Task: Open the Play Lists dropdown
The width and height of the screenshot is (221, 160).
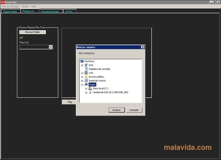Action: [51, 47]
